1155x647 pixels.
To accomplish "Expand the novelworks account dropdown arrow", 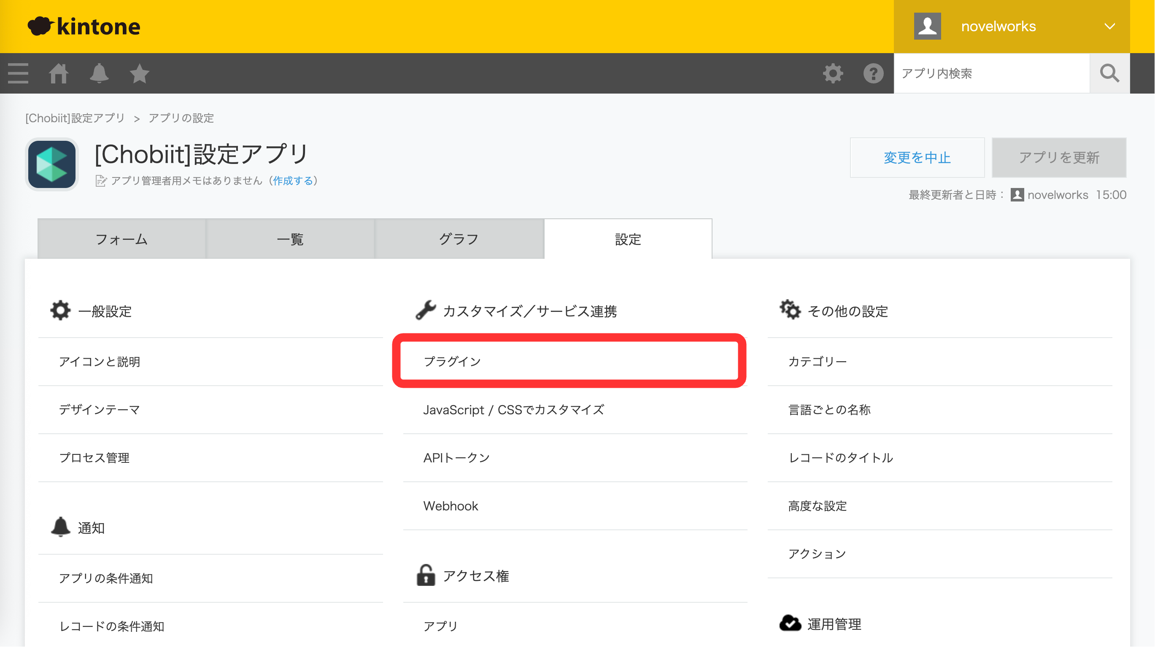I will click(1110, 27).
